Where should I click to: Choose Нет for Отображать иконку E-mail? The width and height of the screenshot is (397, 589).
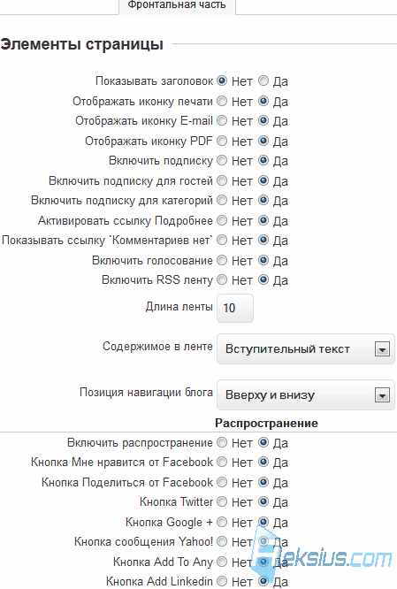pos(222,120)
